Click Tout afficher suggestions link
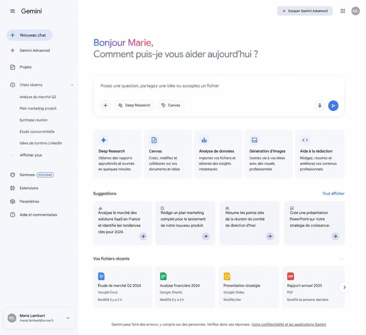 click(333, 193)
